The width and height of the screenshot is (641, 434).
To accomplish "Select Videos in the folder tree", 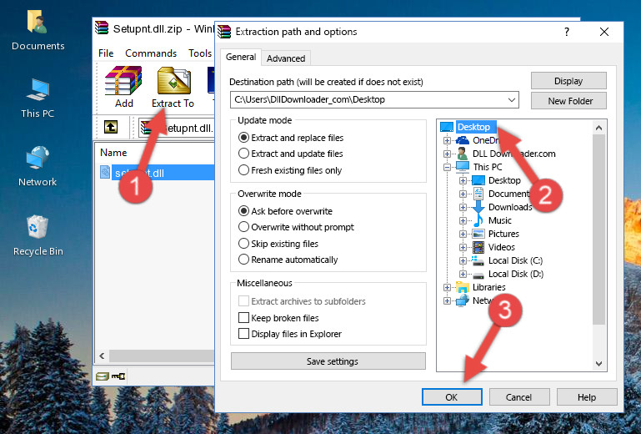I will click(x=502, y=247).
